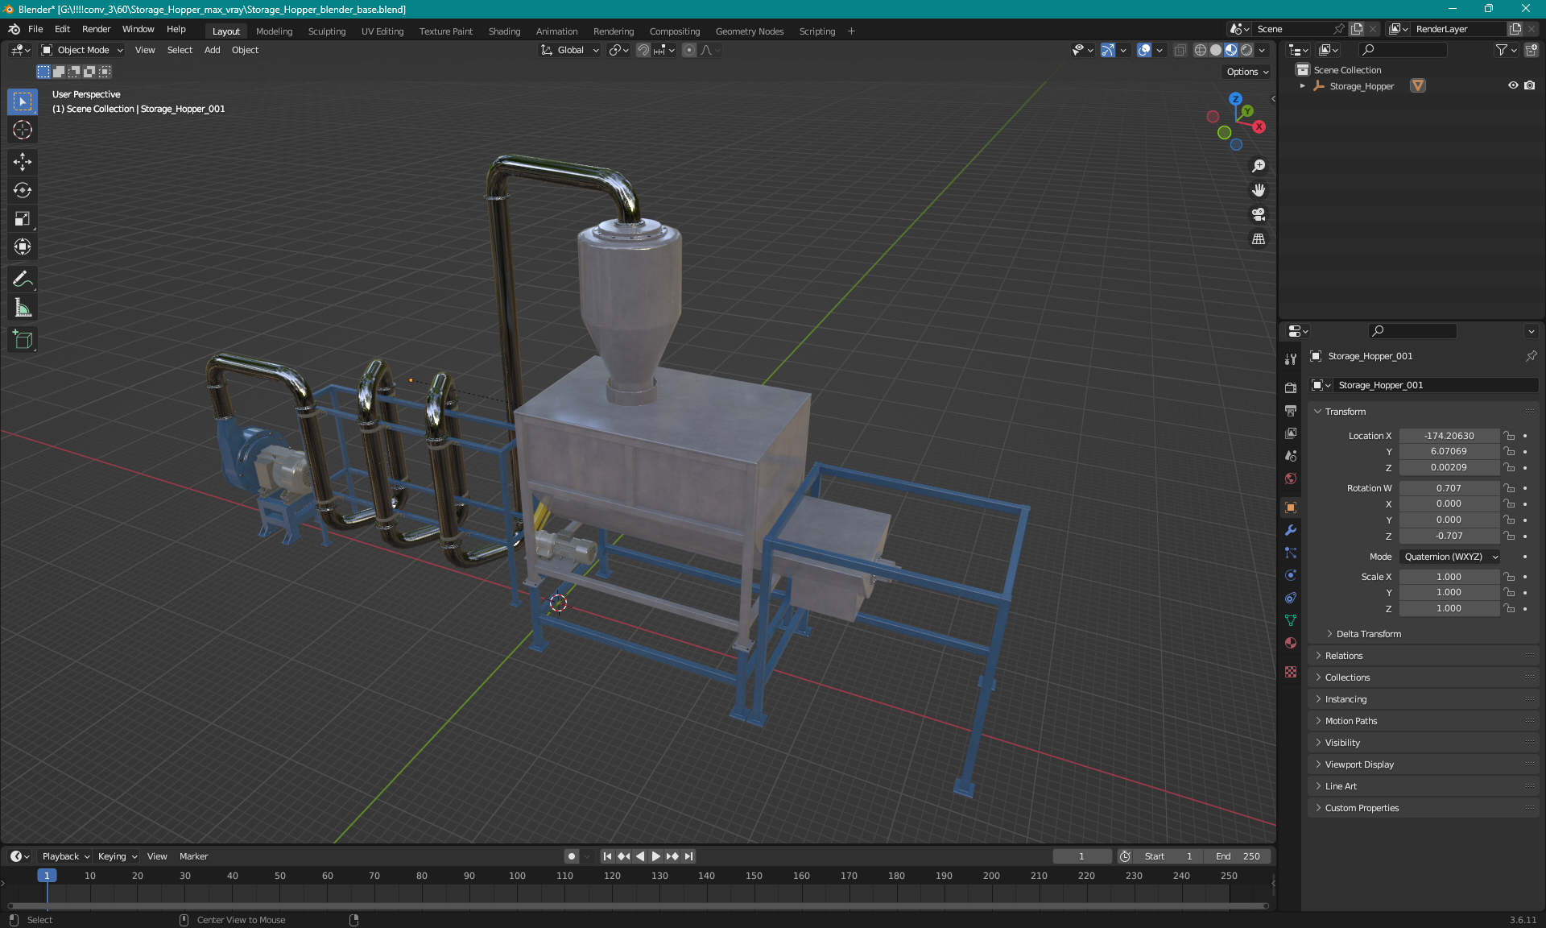Click the End frame field 250
Image resolution: width=1546 pixels, height=928 pixels.
coord(1238,856)
